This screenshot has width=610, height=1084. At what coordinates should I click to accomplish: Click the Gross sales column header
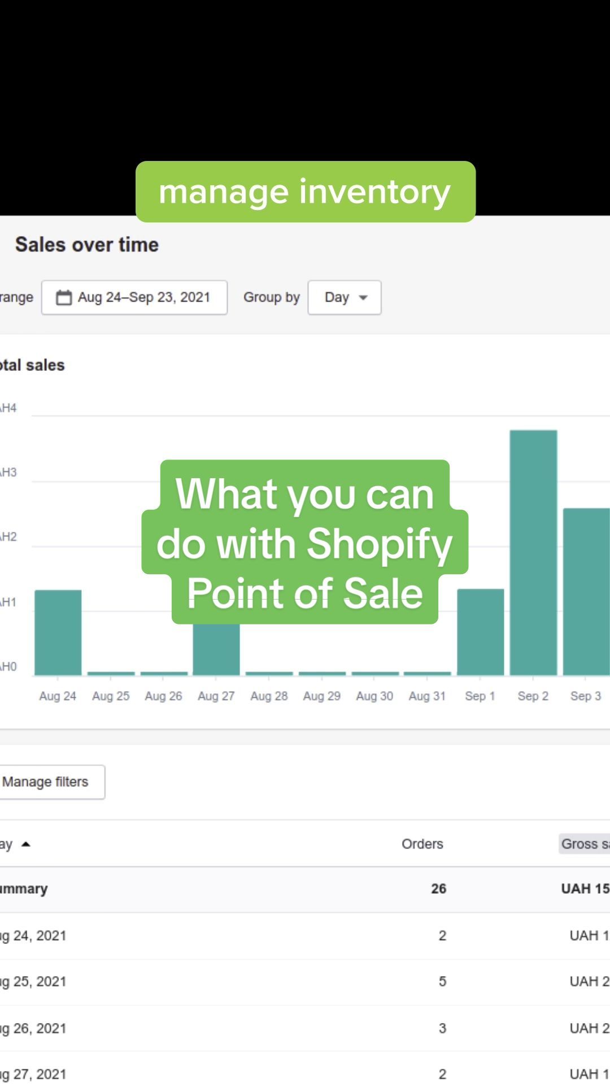[585, 844]
